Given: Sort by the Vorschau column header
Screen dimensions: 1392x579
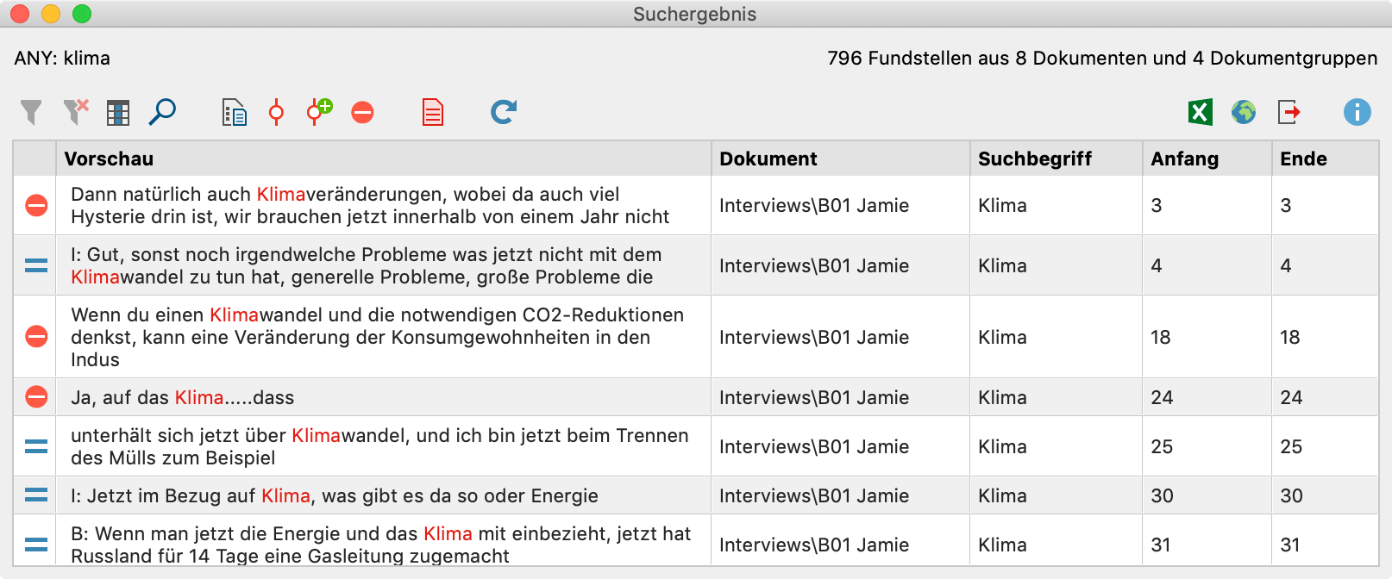Looking at the screenshot, I should pyautogui.click(x=384, y=159).
